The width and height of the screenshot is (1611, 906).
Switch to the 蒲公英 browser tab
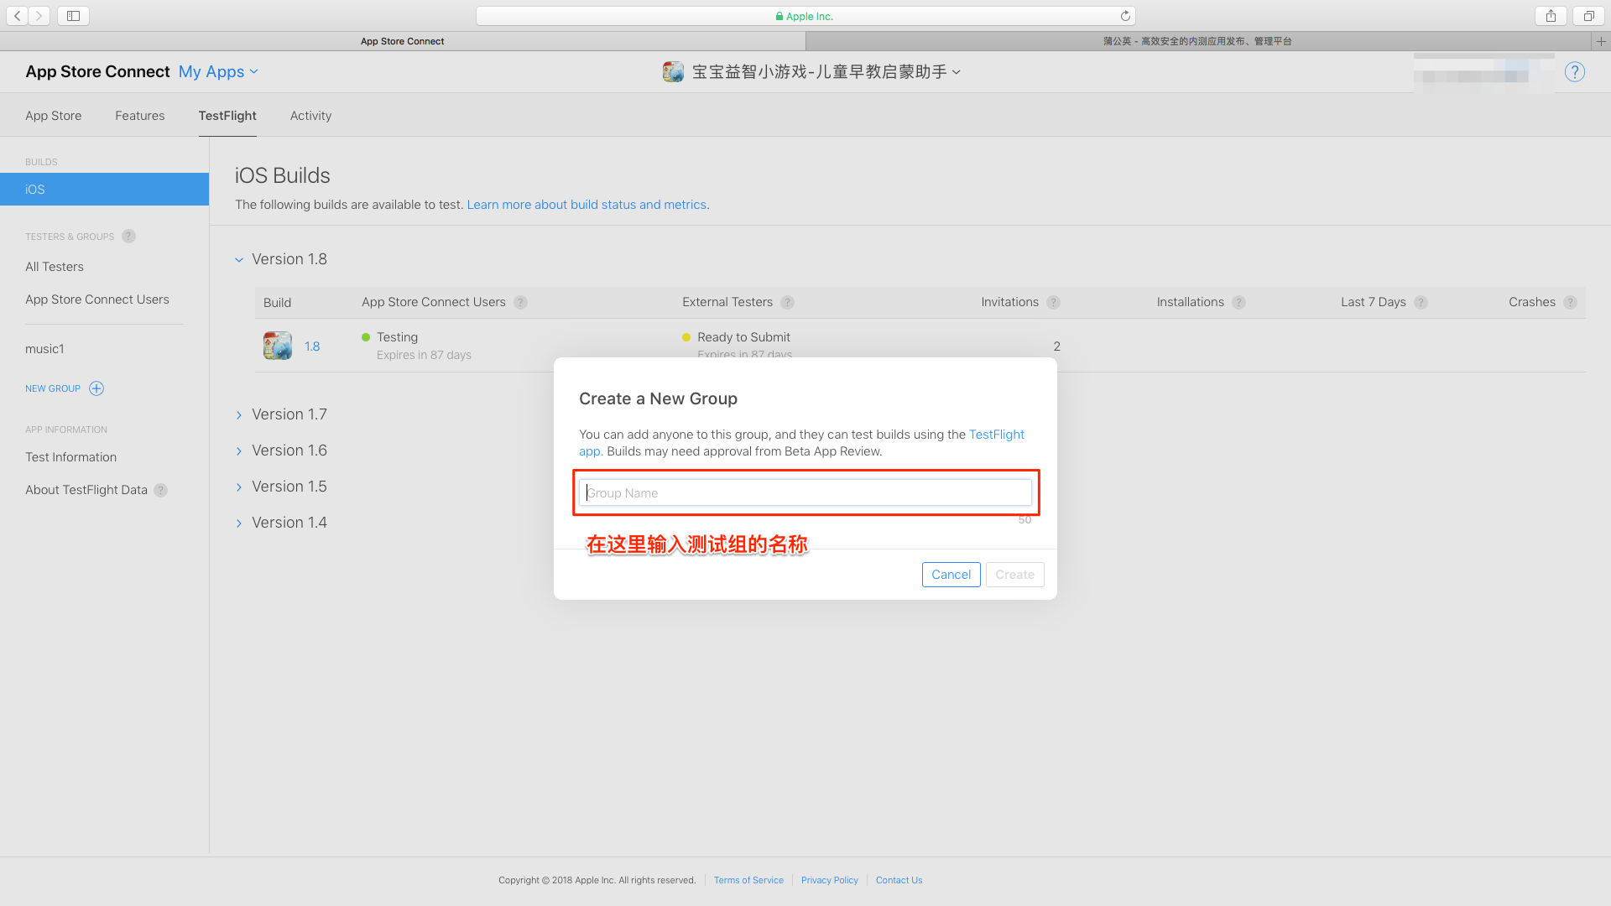[x=1197, y=41]
